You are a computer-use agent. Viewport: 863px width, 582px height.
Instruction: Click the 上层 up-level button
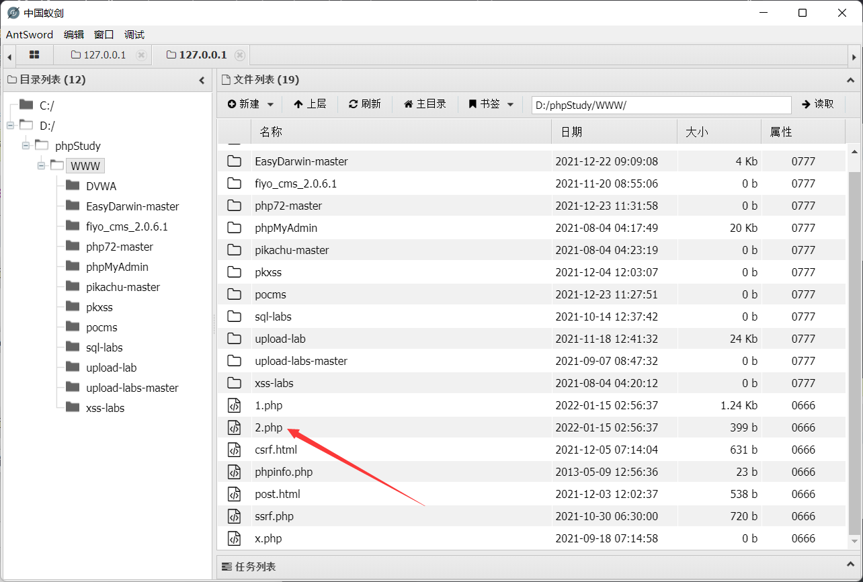click(310, 104)
